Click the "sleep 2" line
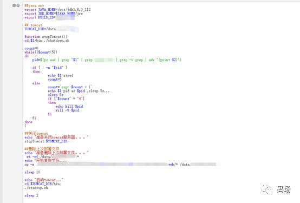Viewport: 300px width, 203px height. 31,195
